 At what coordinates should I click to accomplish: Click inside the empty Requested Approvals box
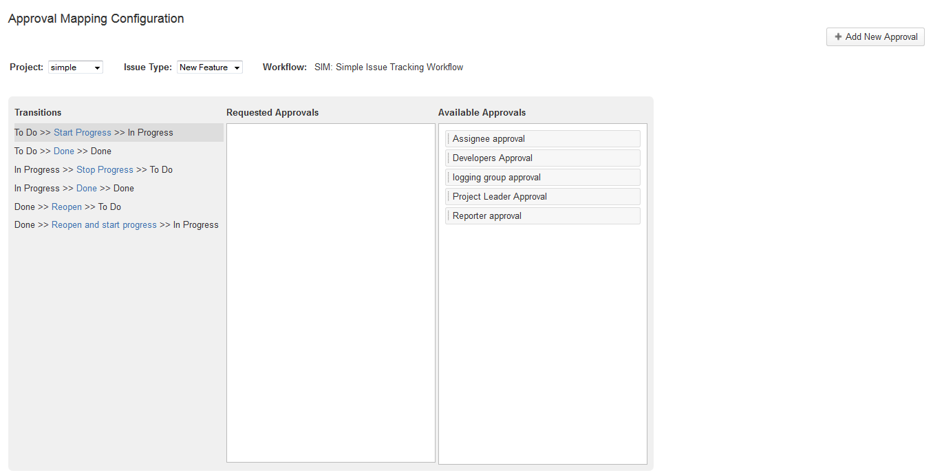331,293
